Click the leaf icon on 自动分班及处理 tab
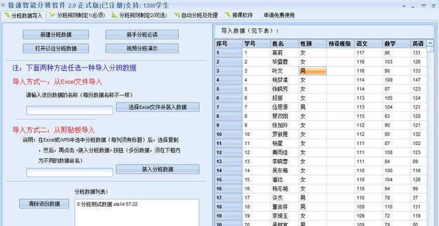Image resolution: width=439 pixels, height=226 pixels. click(x=177, y=15)
